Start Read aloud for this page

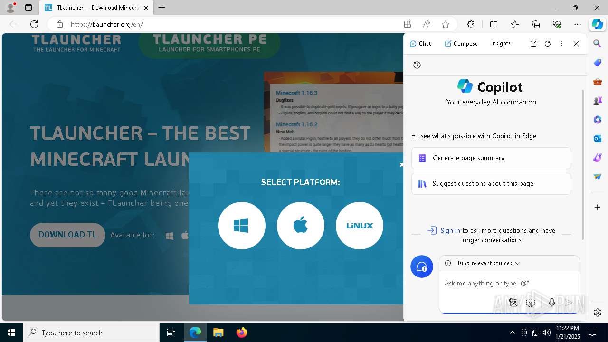pyautogui.click(x=427, y=24)
